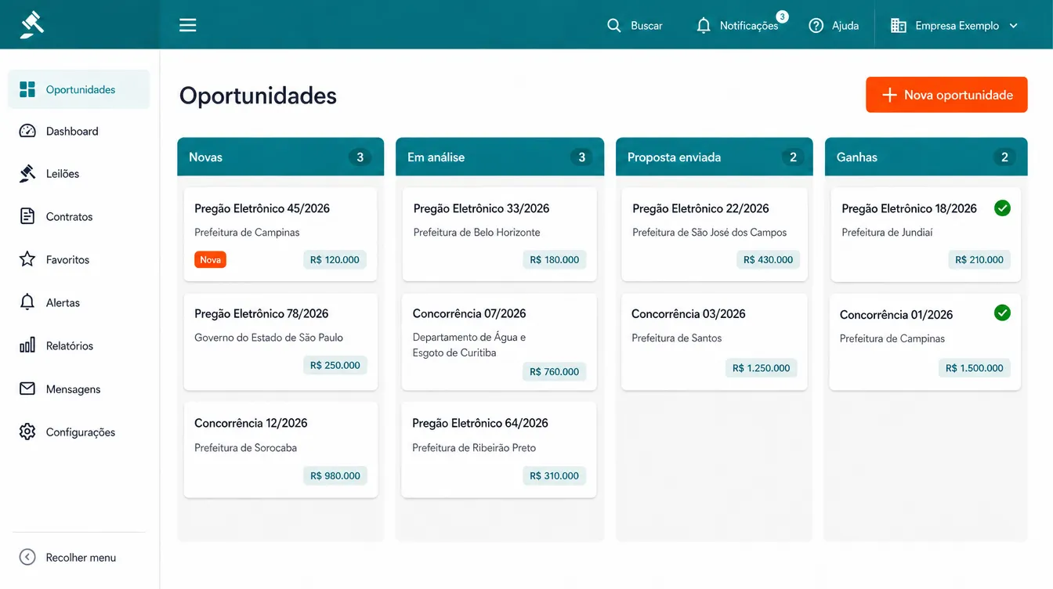Click the Proposta enviada column header

pos(715,157)
